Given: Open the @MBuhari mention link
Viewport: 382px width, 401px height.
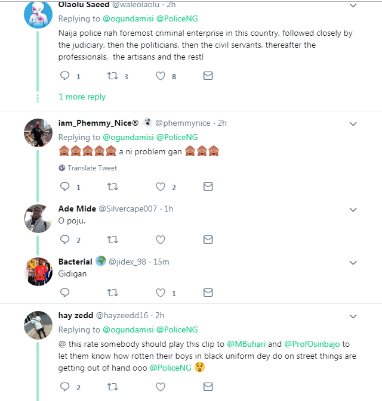Looking at the screenshot, I should pyautogui.click(x=244, y=344).
